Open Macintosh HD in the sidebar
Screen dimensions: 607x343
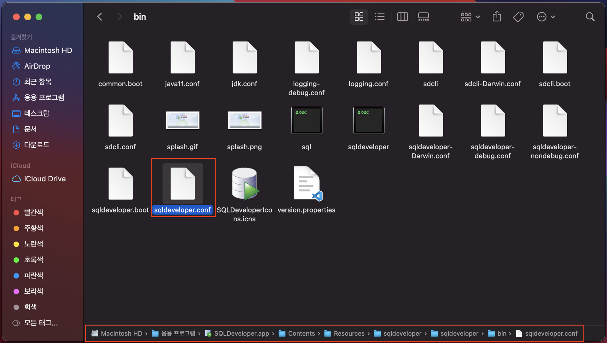pyautogui.click(x=42, y=50)
